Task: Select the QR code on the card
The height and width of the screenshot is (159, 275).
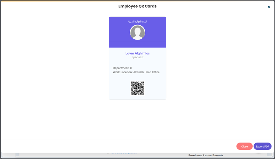Action: pyautogui.click(x=137, y=88)
